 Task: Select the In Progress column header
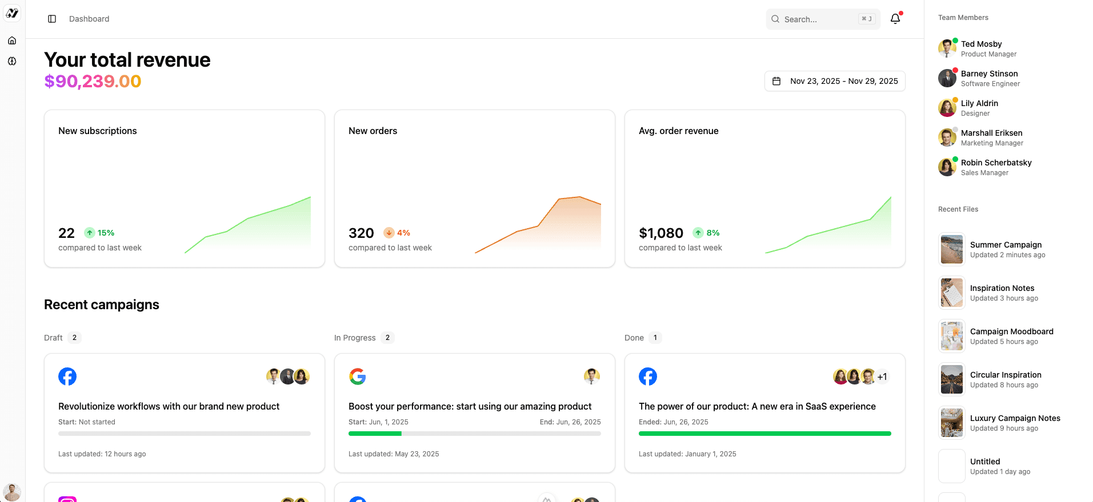(x=355, y=338)
